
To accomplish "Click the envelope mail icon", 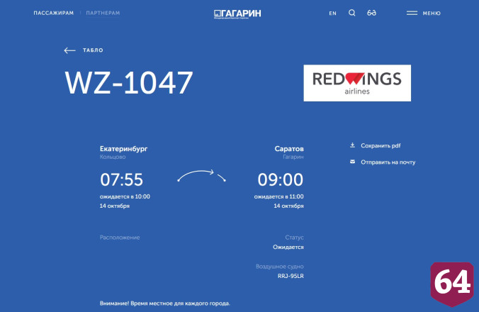I will (352, 162).
